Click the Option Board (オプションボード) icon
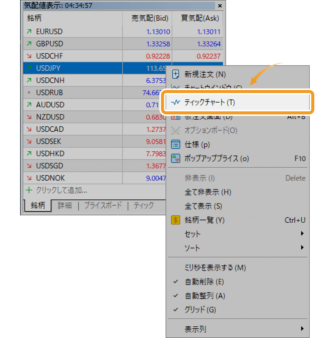336x338 pixels. pyautogui.click(x=175, y=130)
